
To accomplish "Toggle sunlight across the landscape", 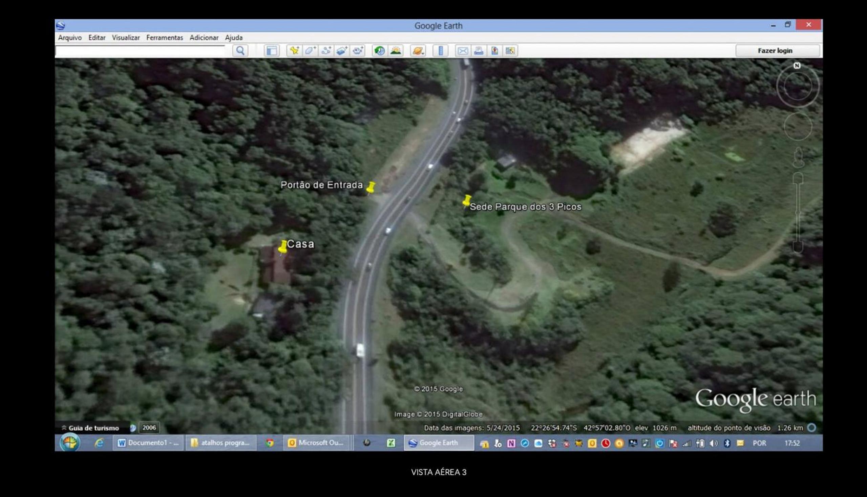I will point(396,51).
